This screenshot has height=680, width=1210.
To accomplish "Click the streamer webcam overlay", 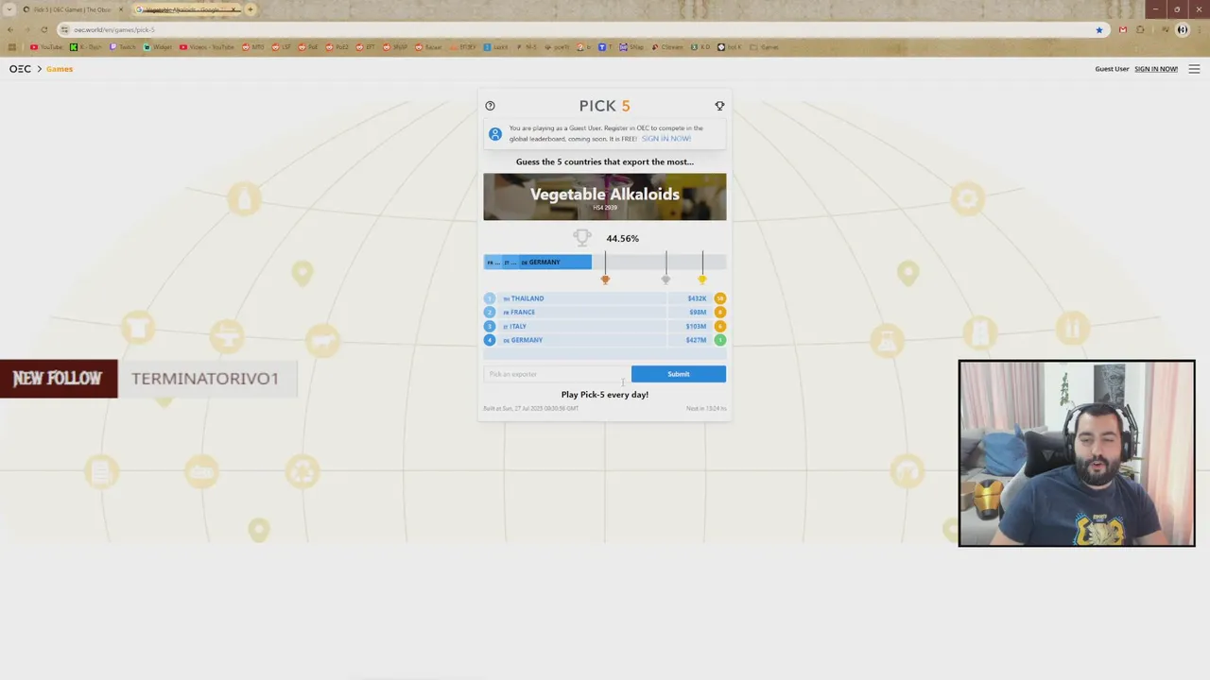I will click(x=1077, y=453).
